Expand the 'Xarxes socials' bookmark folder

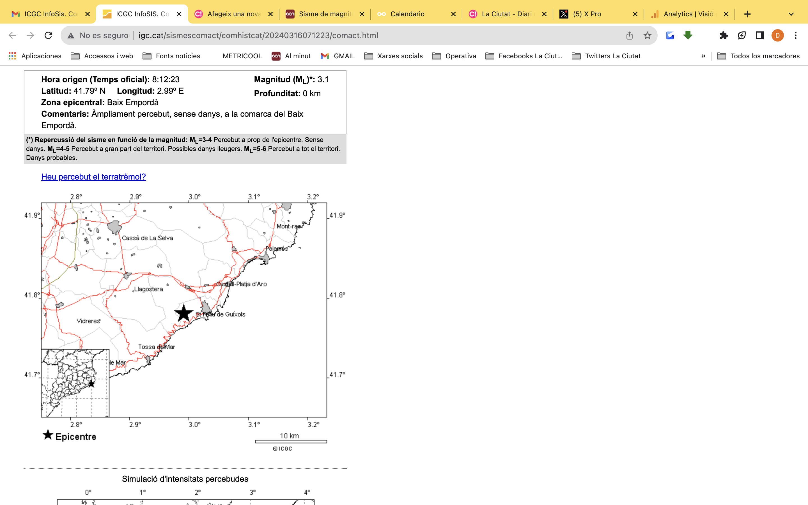click(x=394, y=56)
